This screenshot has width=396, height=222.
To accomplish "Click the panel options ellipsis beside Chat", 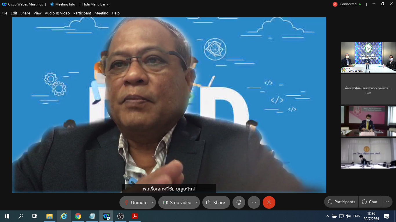I will tap(386, 202).
